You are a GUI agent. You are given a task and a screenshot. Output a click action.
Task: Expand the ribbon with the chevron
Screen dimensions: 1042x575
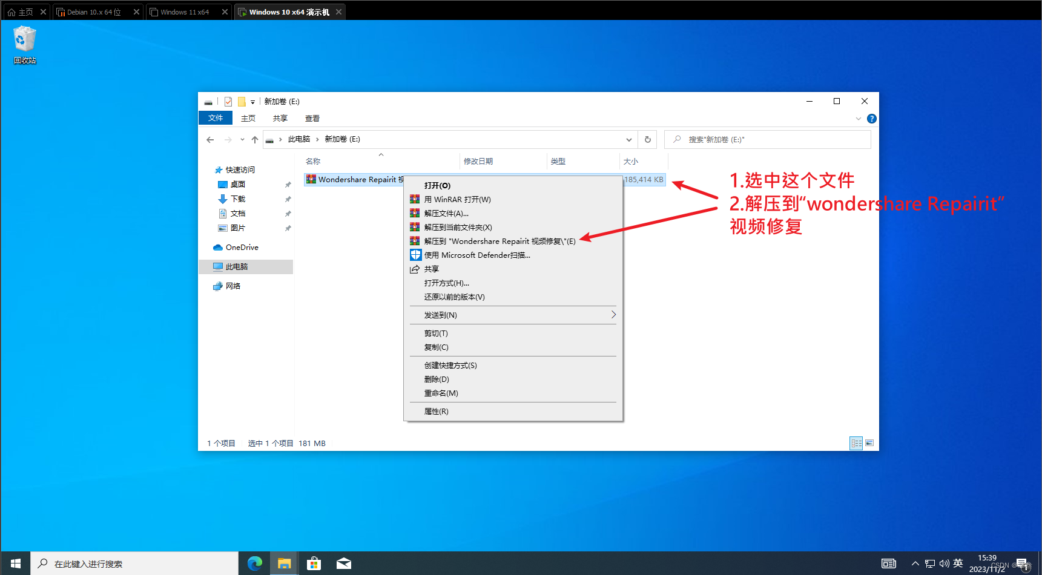(859, 119)
